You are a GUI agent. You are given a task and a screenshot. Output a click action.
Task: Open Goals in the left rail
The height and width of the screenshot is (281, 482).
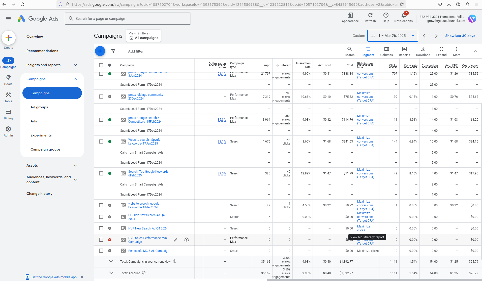coord(8,80)
